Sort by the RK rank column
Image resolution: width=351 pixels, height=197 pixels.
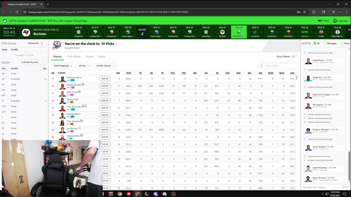53,73
